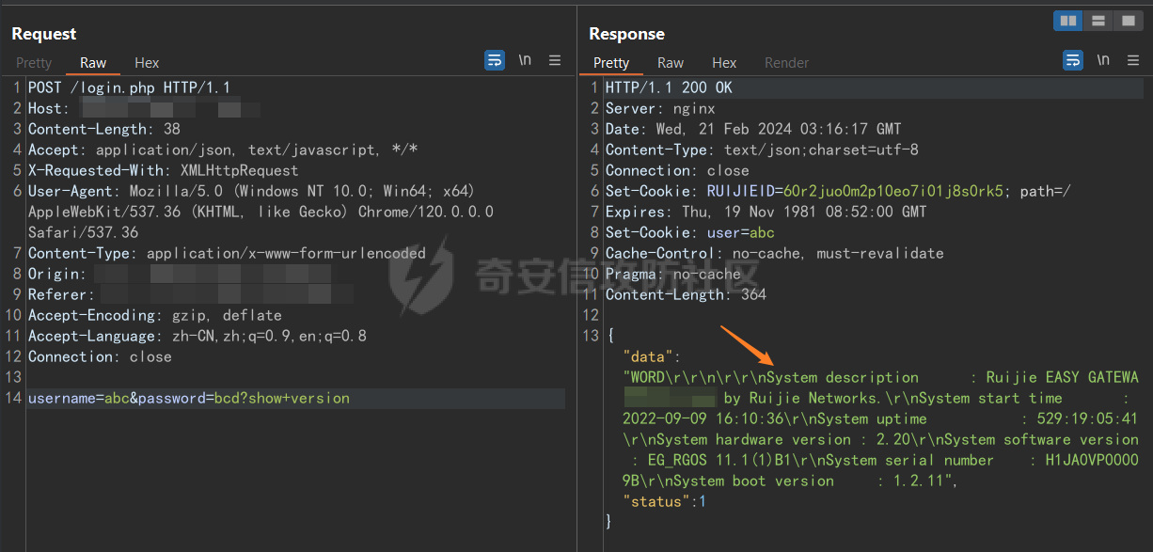Switch Response view to Raw tab
Screen dimensions: 1153x552
tap(671, 63)
